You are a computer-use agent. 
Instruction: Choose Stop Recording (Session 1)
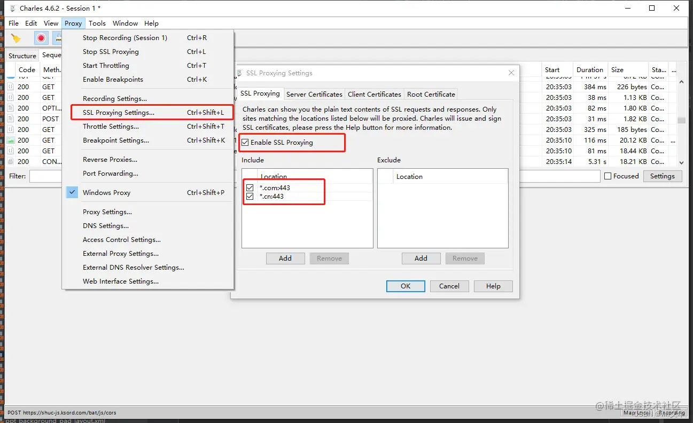coord(147,38)
